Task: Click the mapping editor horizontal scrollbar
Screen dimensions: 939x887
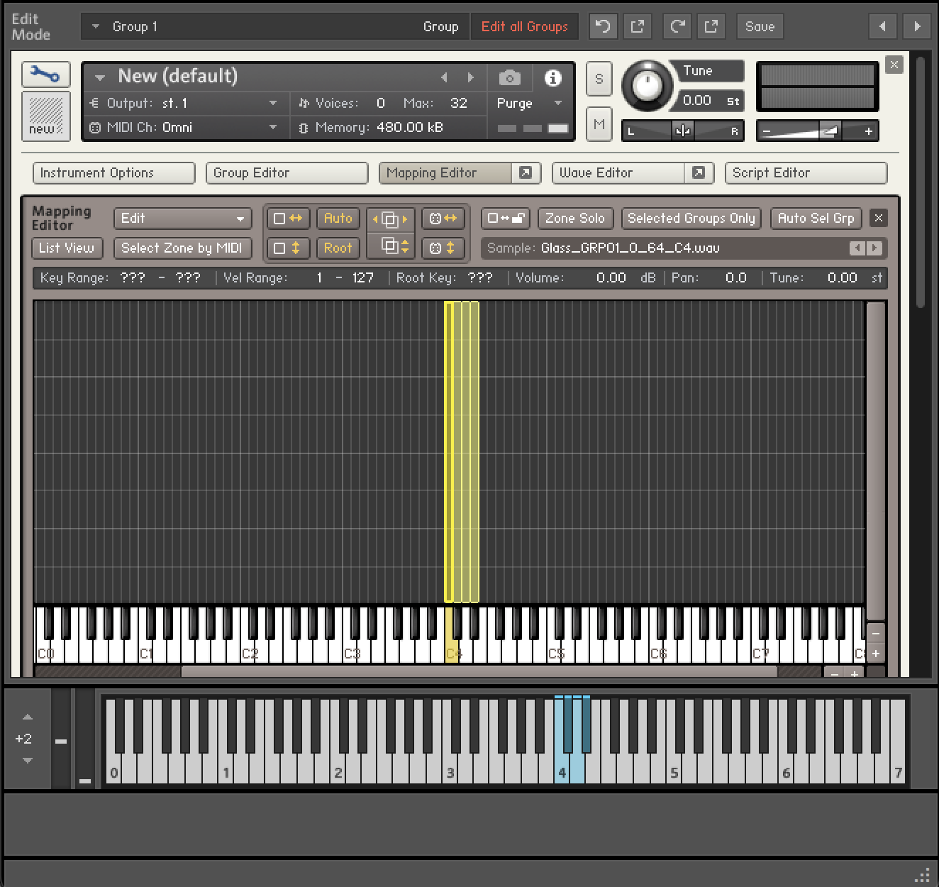Action: pos(479,671)
